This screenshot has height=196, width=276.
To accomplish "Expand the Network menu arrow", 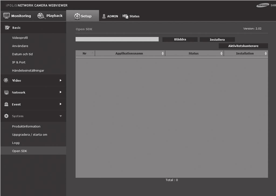I will [x=61, y=92].
